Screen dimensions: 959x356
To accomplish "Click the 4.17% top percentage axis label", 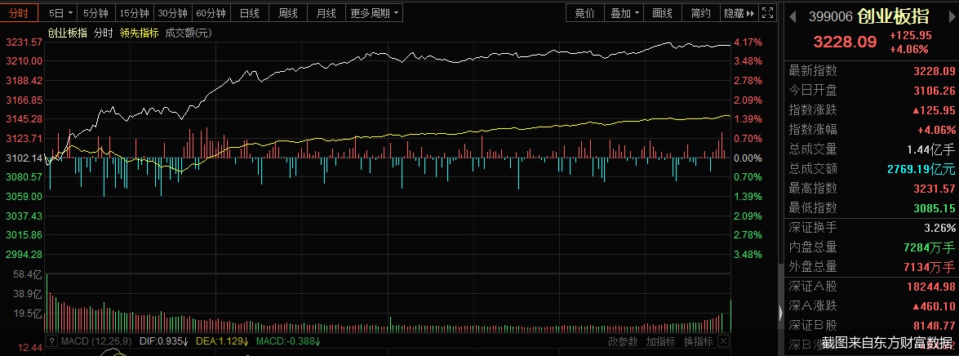I will click(x=748, y=42).
